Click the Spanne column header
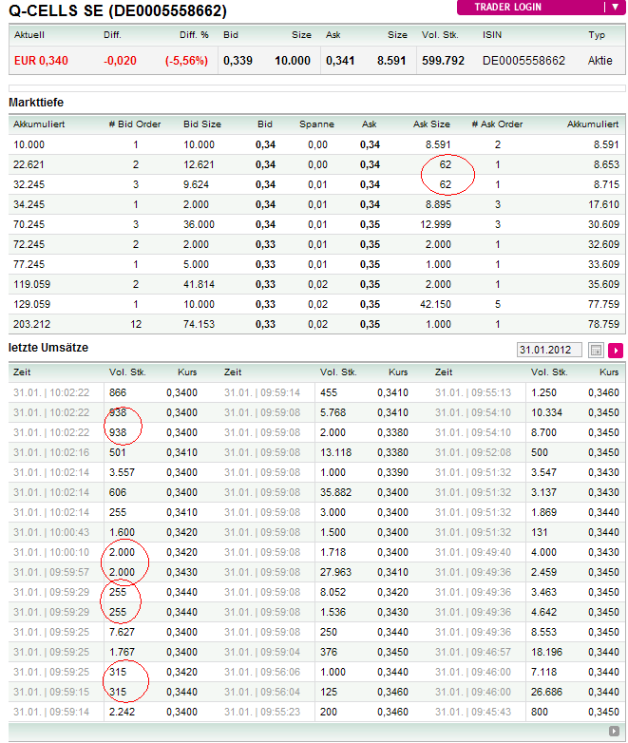 pos(316,124)
